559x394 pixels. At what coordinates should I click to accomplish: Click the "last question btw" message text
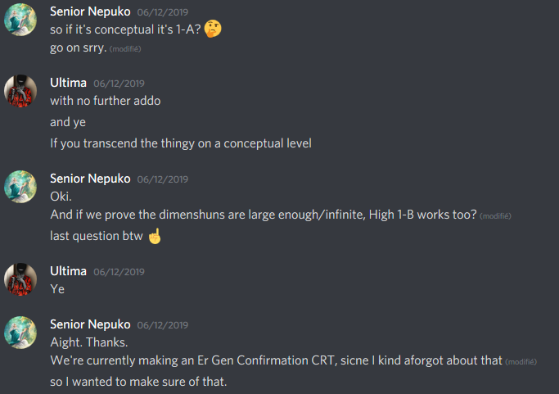(x=96, y=237)
